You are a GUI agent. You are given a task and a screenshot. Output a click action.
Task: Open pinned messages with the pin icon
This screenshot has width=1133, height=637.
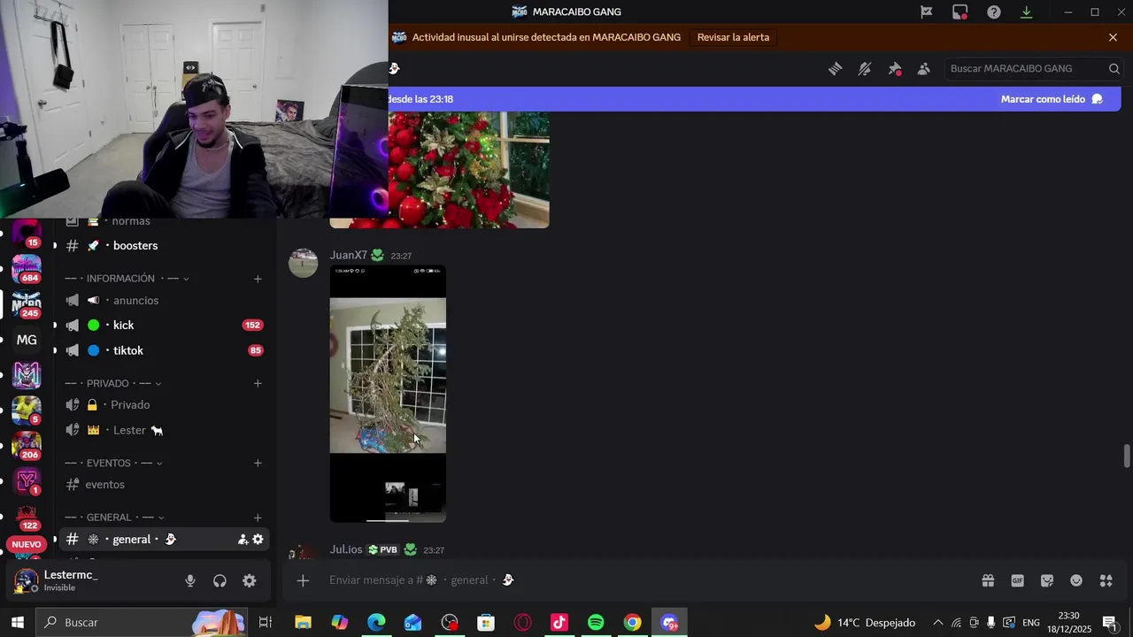point(895,69)
